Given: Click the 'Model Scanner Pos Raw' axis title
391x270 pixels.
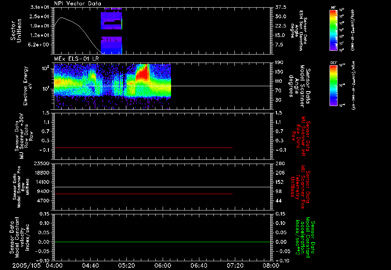Looking at the screenshot, I should point(21,187).
